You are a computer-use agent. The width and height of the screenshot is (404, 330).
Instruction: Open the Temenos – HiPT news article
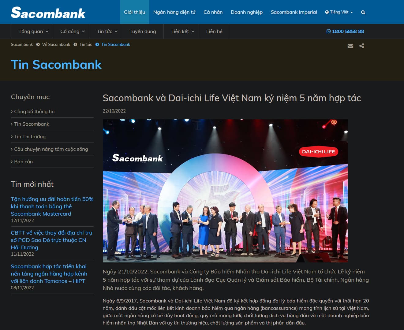49,274
